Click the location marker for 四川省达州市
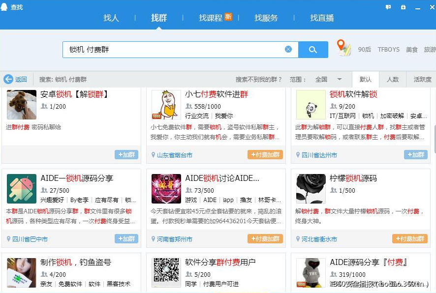This screenshot has height=293, width=436. (298, 154)
